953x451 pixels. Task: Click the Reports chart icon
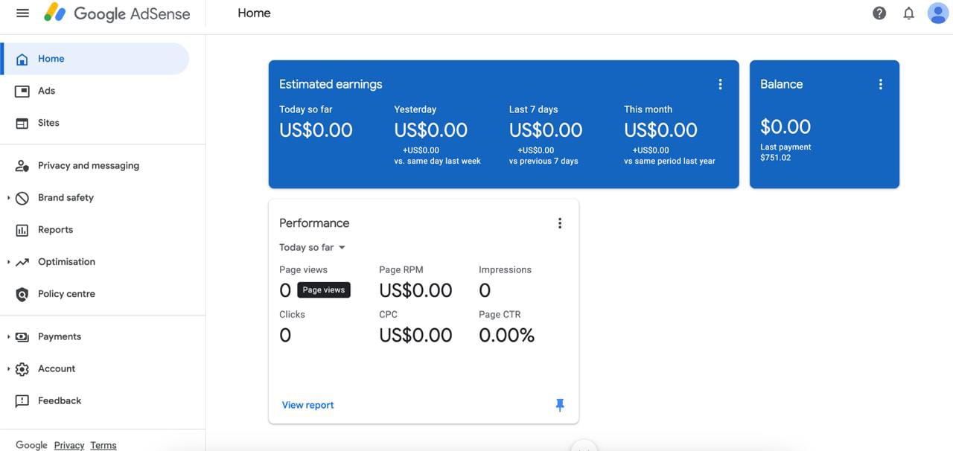click(22, 230)
